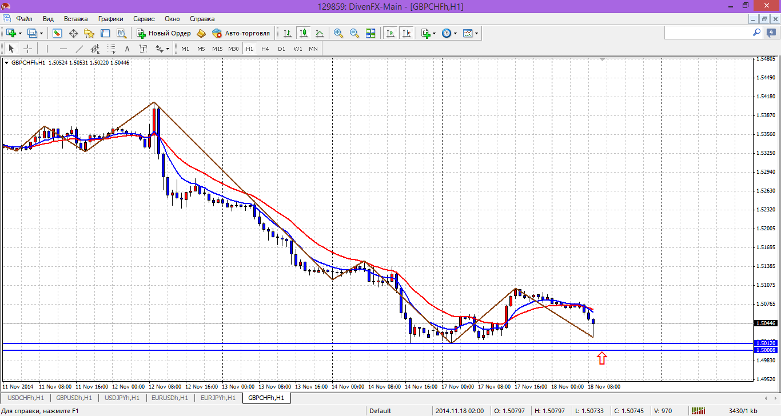Click the Zoom Out magnifier icon
781x416 pixels.
click(354, 33)
